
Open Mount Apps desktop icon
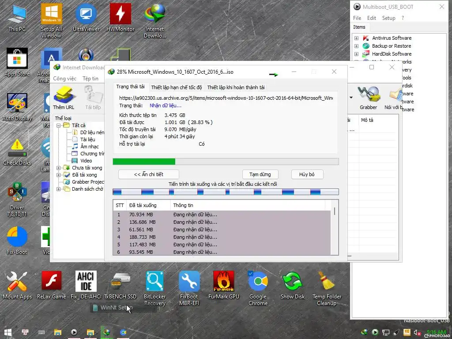point(17,286)
